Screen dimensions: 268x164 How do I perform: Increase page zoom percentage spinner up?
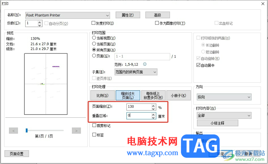[x=153, y=106]
